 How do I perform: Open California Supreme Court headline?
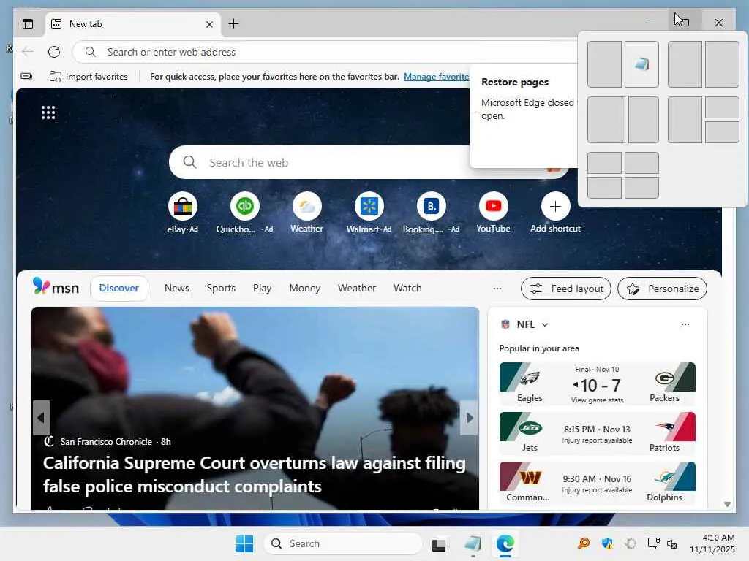[x=254, y=475]
